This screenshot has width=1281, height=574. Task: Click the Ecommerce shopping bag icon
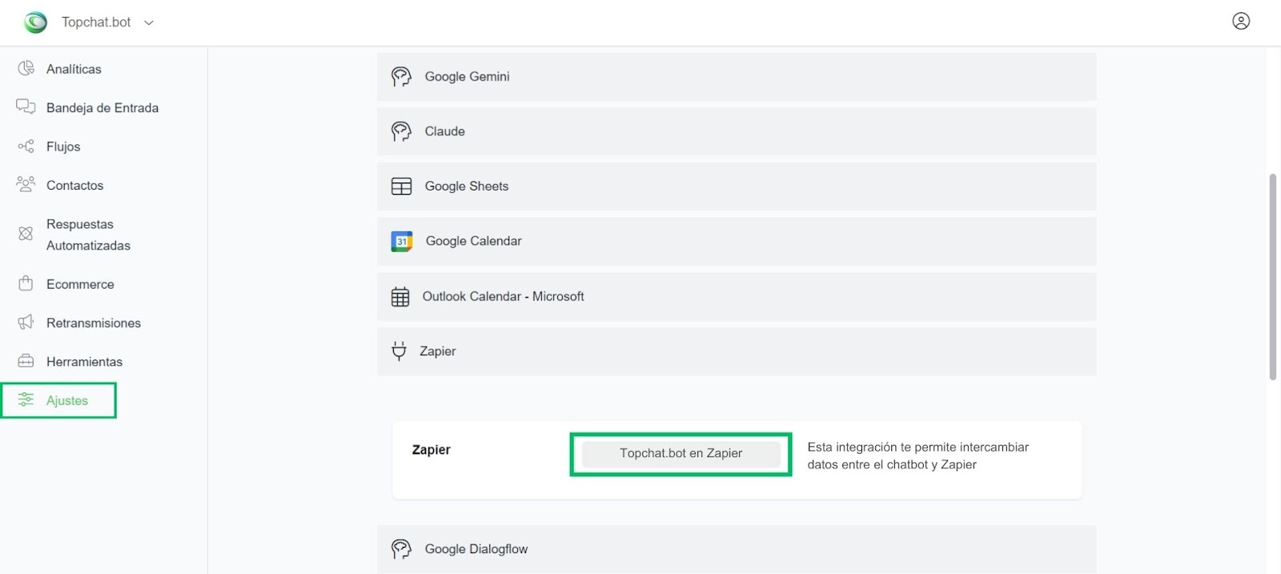(x=26, y=283)
